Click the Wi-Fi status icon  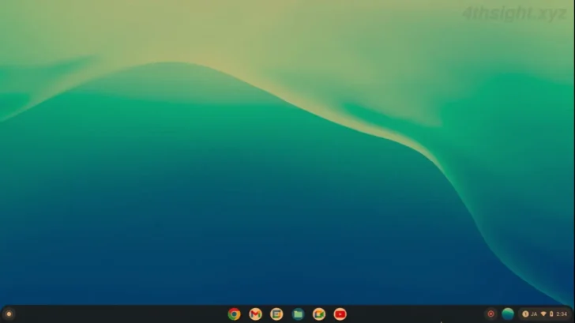[543, 314]
